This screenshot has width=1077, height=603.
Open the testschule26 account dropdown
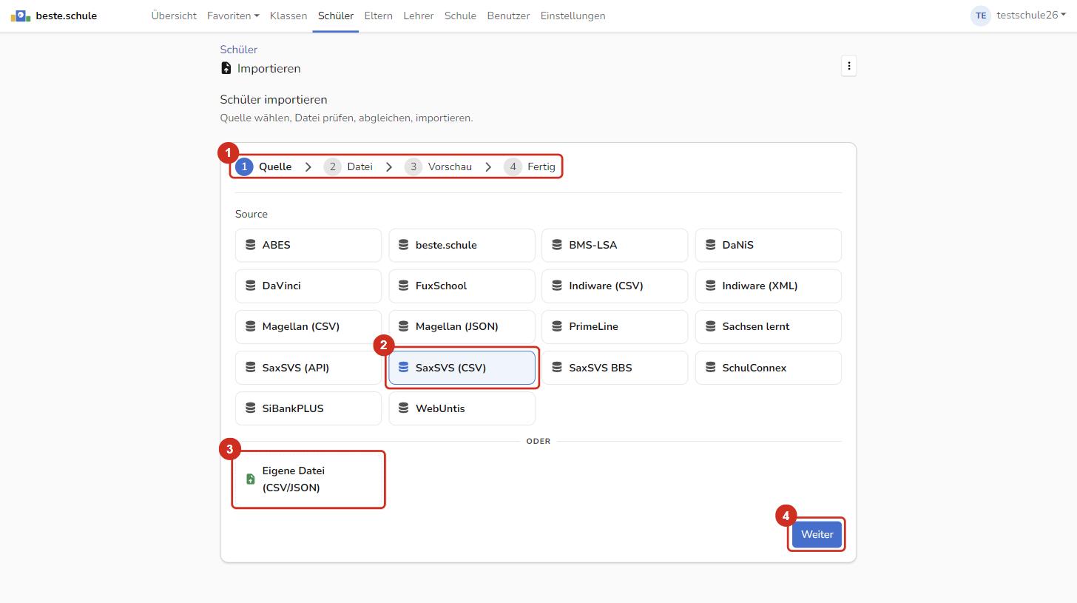pos(1031,16)
